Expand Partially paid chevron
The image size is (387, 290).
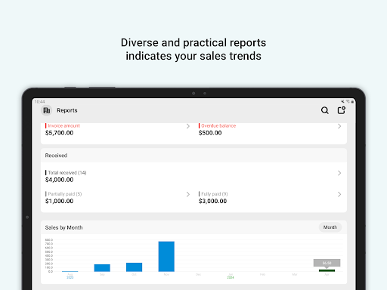[188, 194]
